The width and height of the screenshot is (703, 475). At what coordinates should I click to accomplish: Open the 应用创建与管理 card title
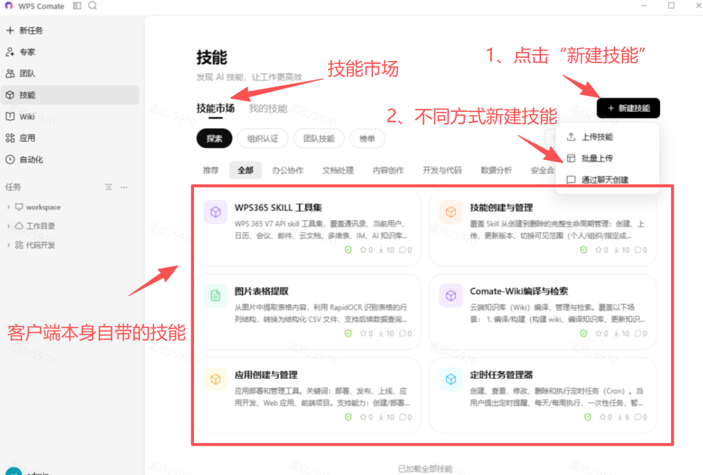[x=266, y=375]
